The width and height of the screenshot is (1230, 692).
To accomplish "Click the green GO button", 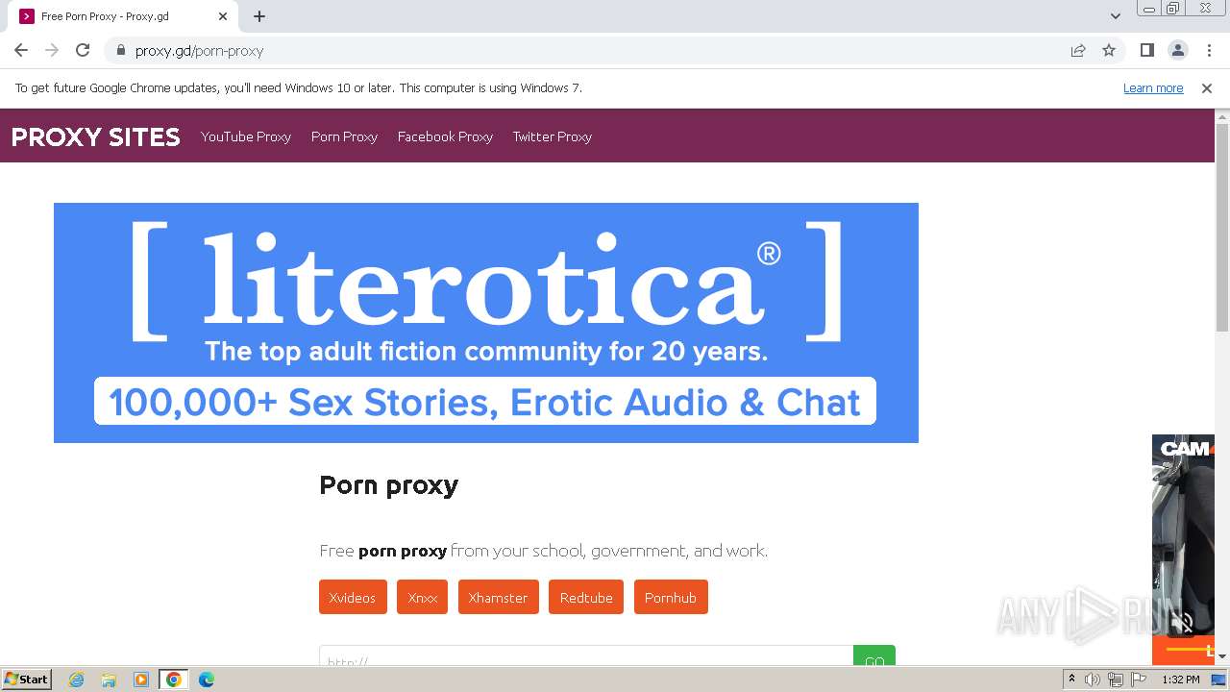I will click(x=874, y=656).
